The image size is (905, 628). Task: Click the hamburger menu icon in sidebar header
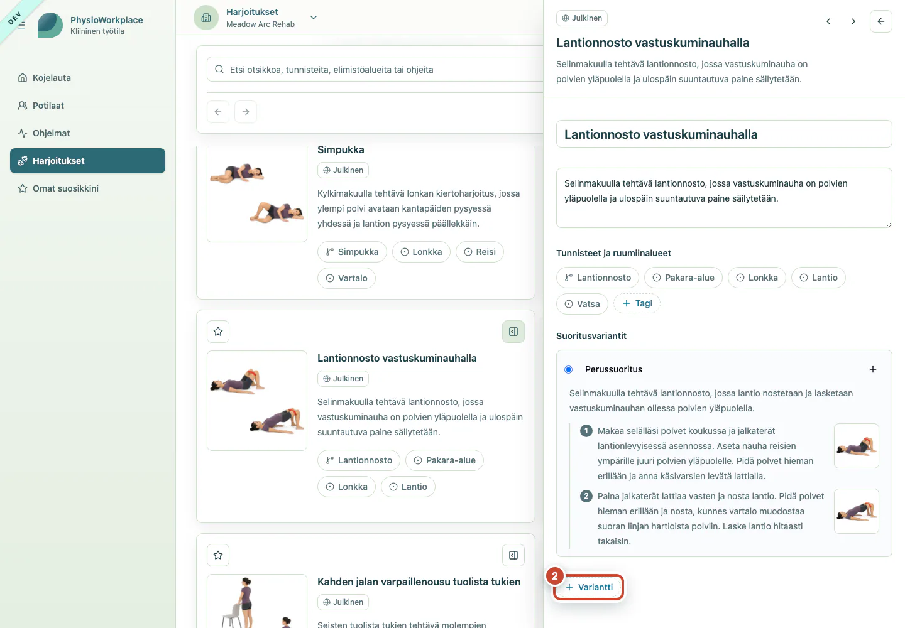pyautogui.click(x=21, y=25)
